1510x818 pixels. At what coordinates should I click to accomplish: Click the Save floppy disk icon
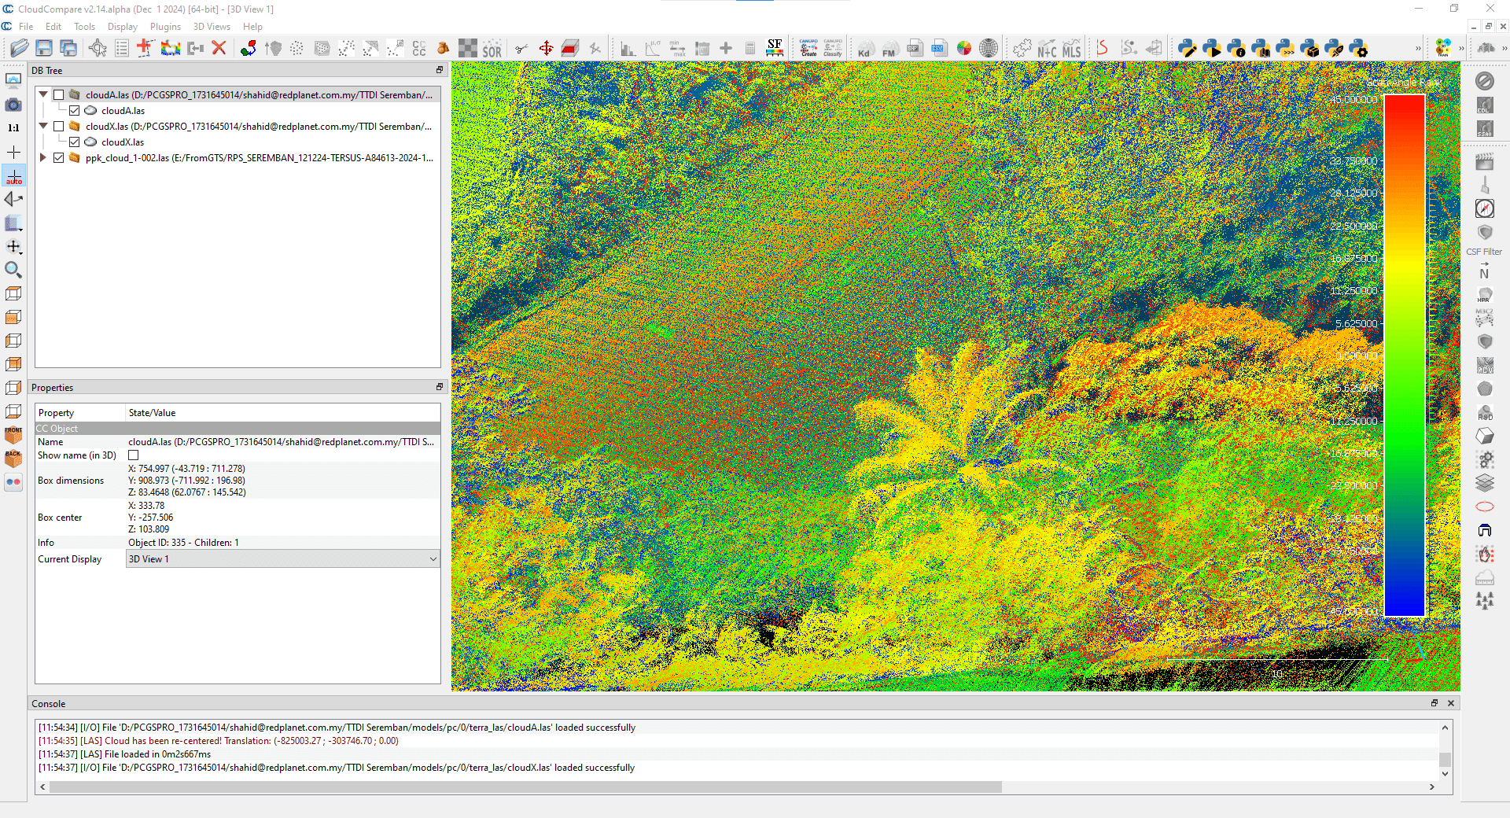tap(44, 49)
